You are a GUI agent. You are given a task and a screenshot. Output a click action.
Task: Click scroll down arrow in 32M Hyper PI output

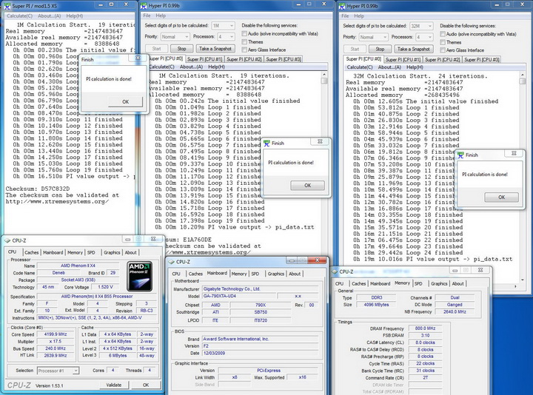click(523, 280)
